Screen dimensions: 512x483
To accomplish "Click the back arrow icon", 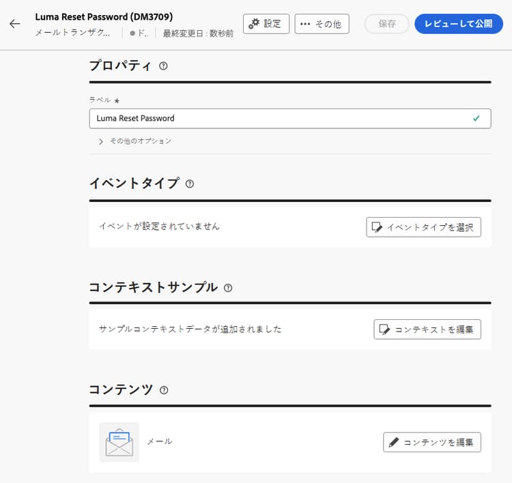I will click(15, 24).
